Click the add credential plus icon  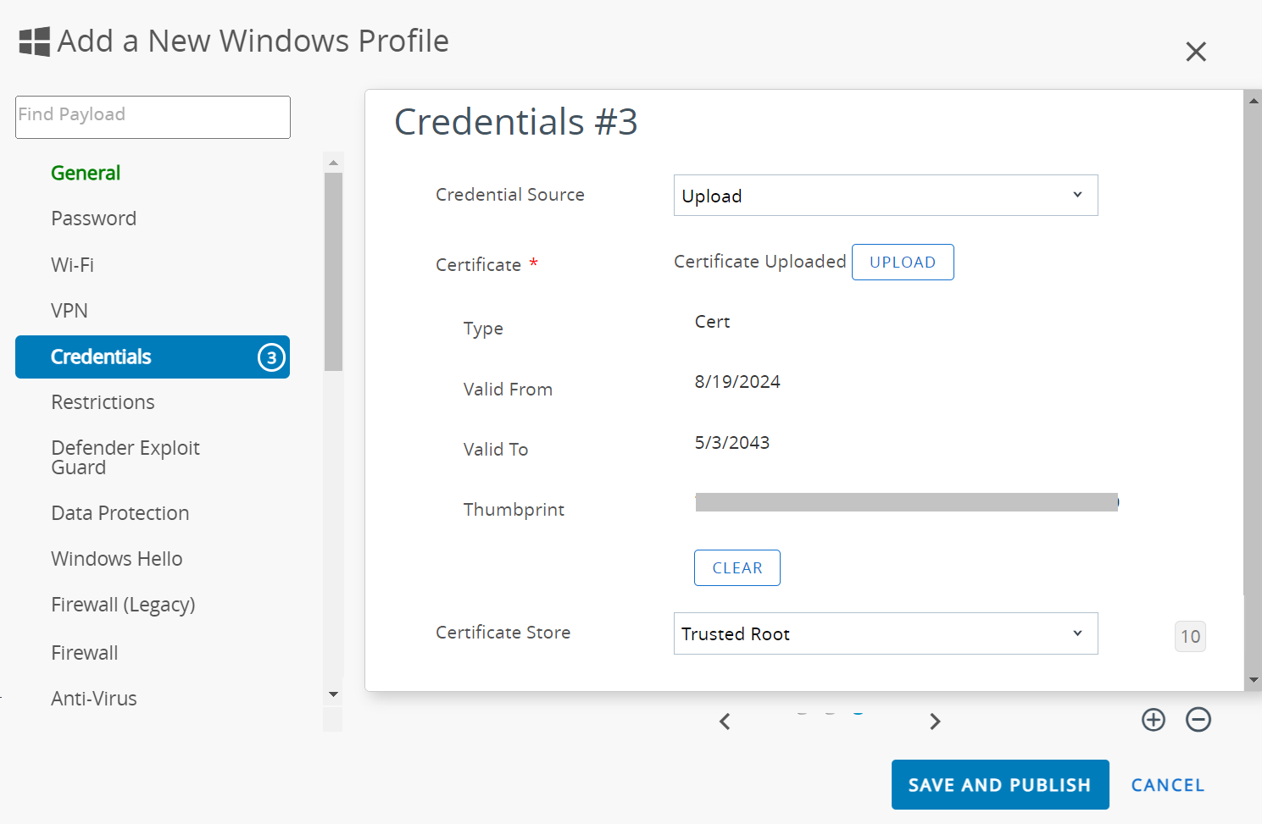1153,720
